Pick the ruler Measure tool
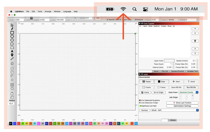The image size is (210, 132). [x=12, y=59]
